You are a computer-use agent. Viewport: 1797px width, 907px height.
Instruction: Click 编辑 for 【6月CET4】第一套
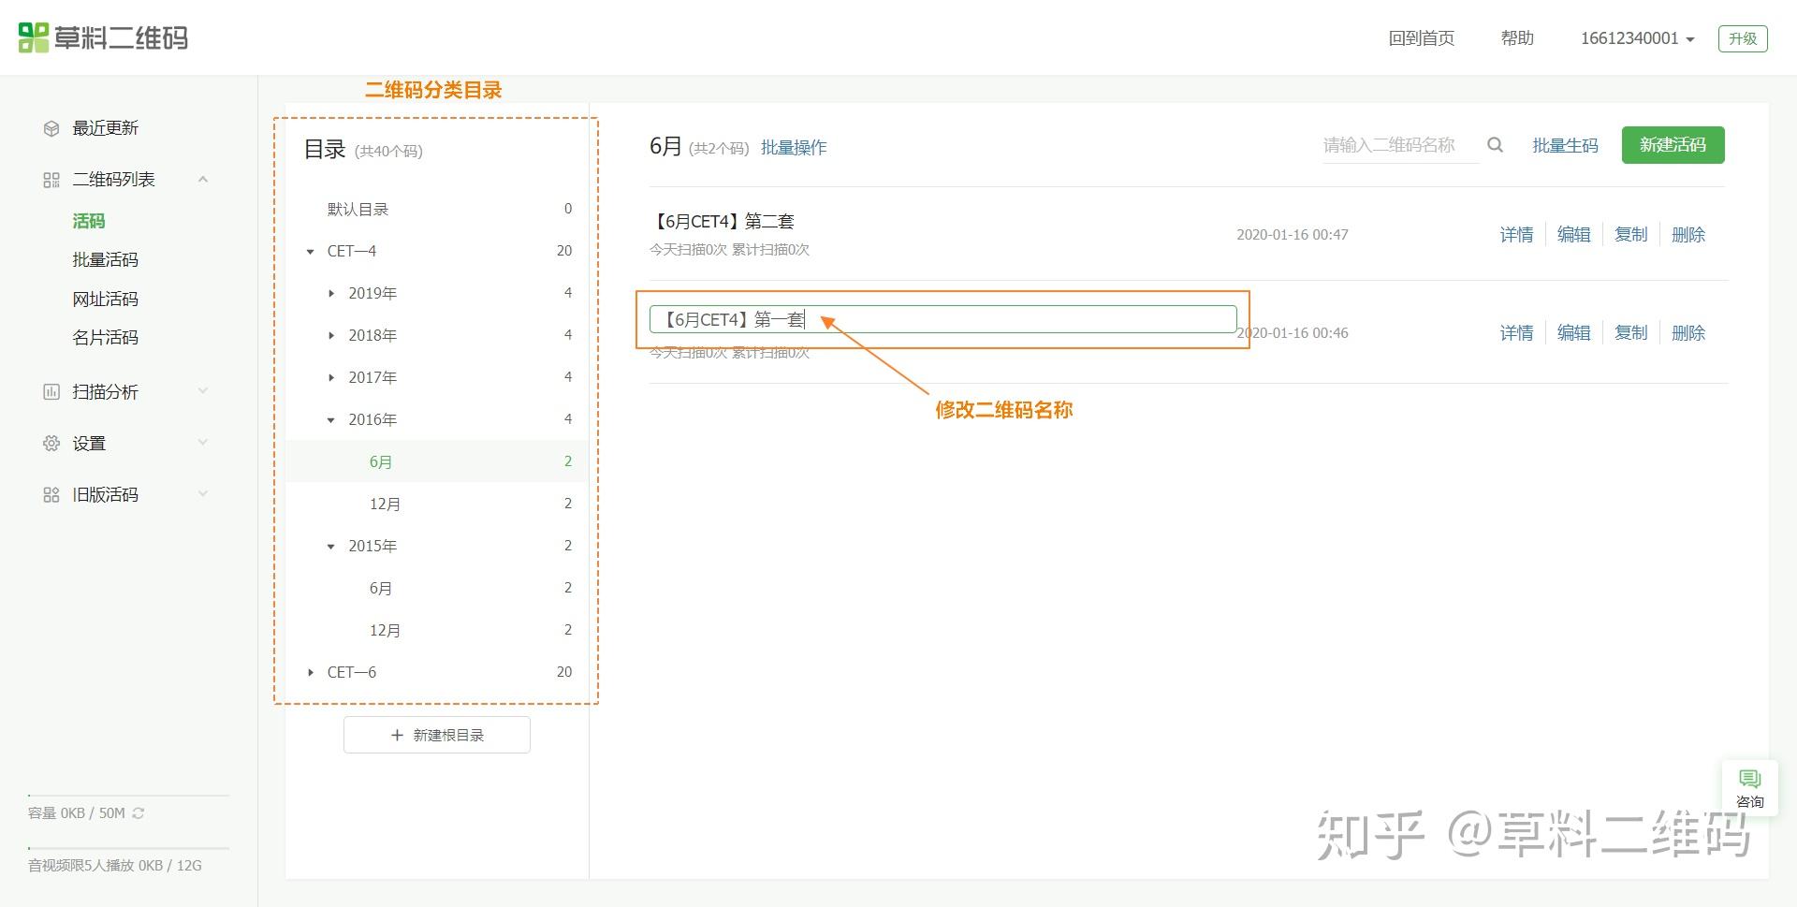(x=1574, y=333)
